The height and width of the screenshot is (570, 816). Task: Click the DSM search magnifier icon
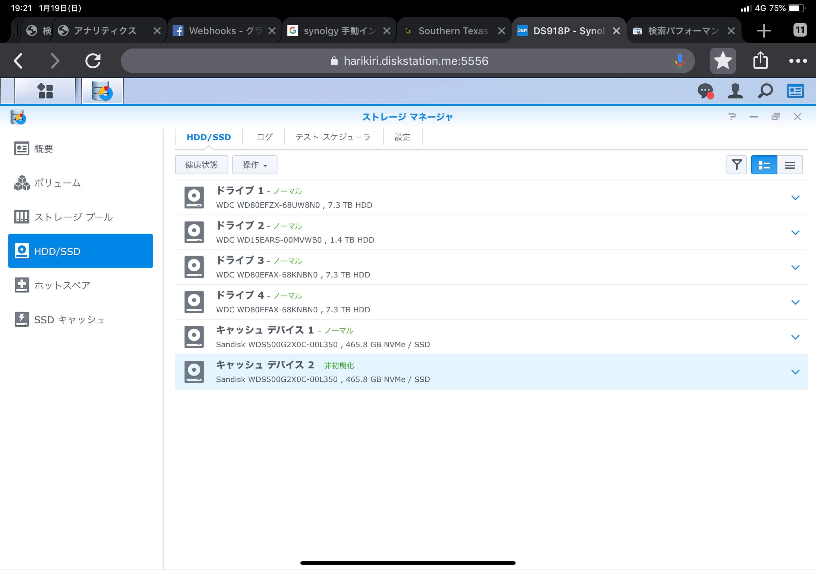(765, 91)
